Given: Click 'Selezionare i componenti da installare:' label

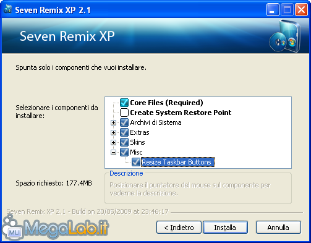Looking at the screenshot, I should 57,111.
